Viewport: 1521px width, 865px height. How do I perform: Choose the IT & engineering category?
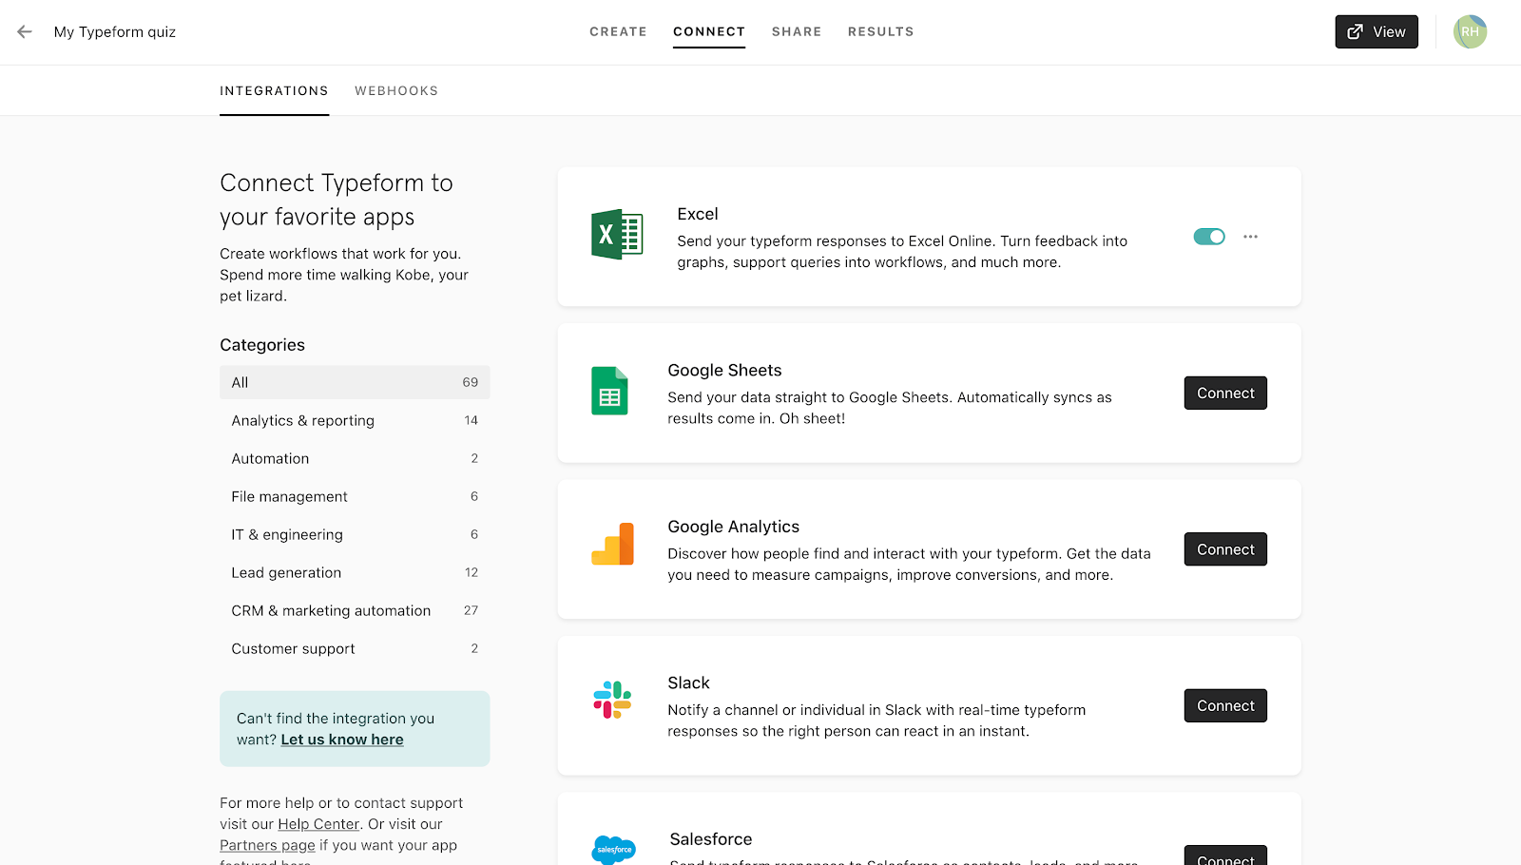pyautogui.click(x=355, y=534)
